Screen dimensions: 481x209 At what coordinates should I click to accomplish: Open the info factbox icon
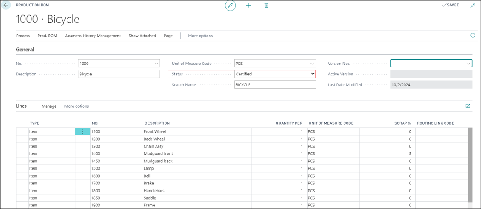(x=473, y=36)
